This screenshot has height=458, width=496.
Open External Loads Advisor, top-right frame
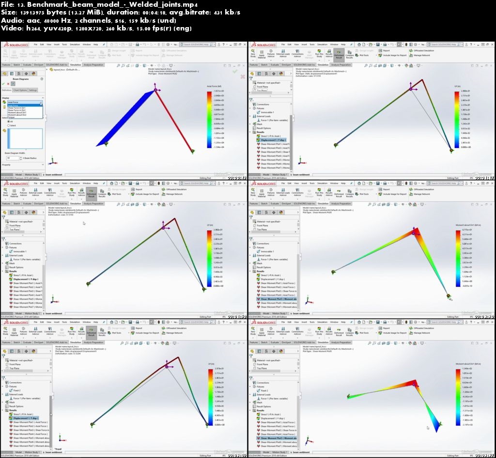(x=283, y=54)
